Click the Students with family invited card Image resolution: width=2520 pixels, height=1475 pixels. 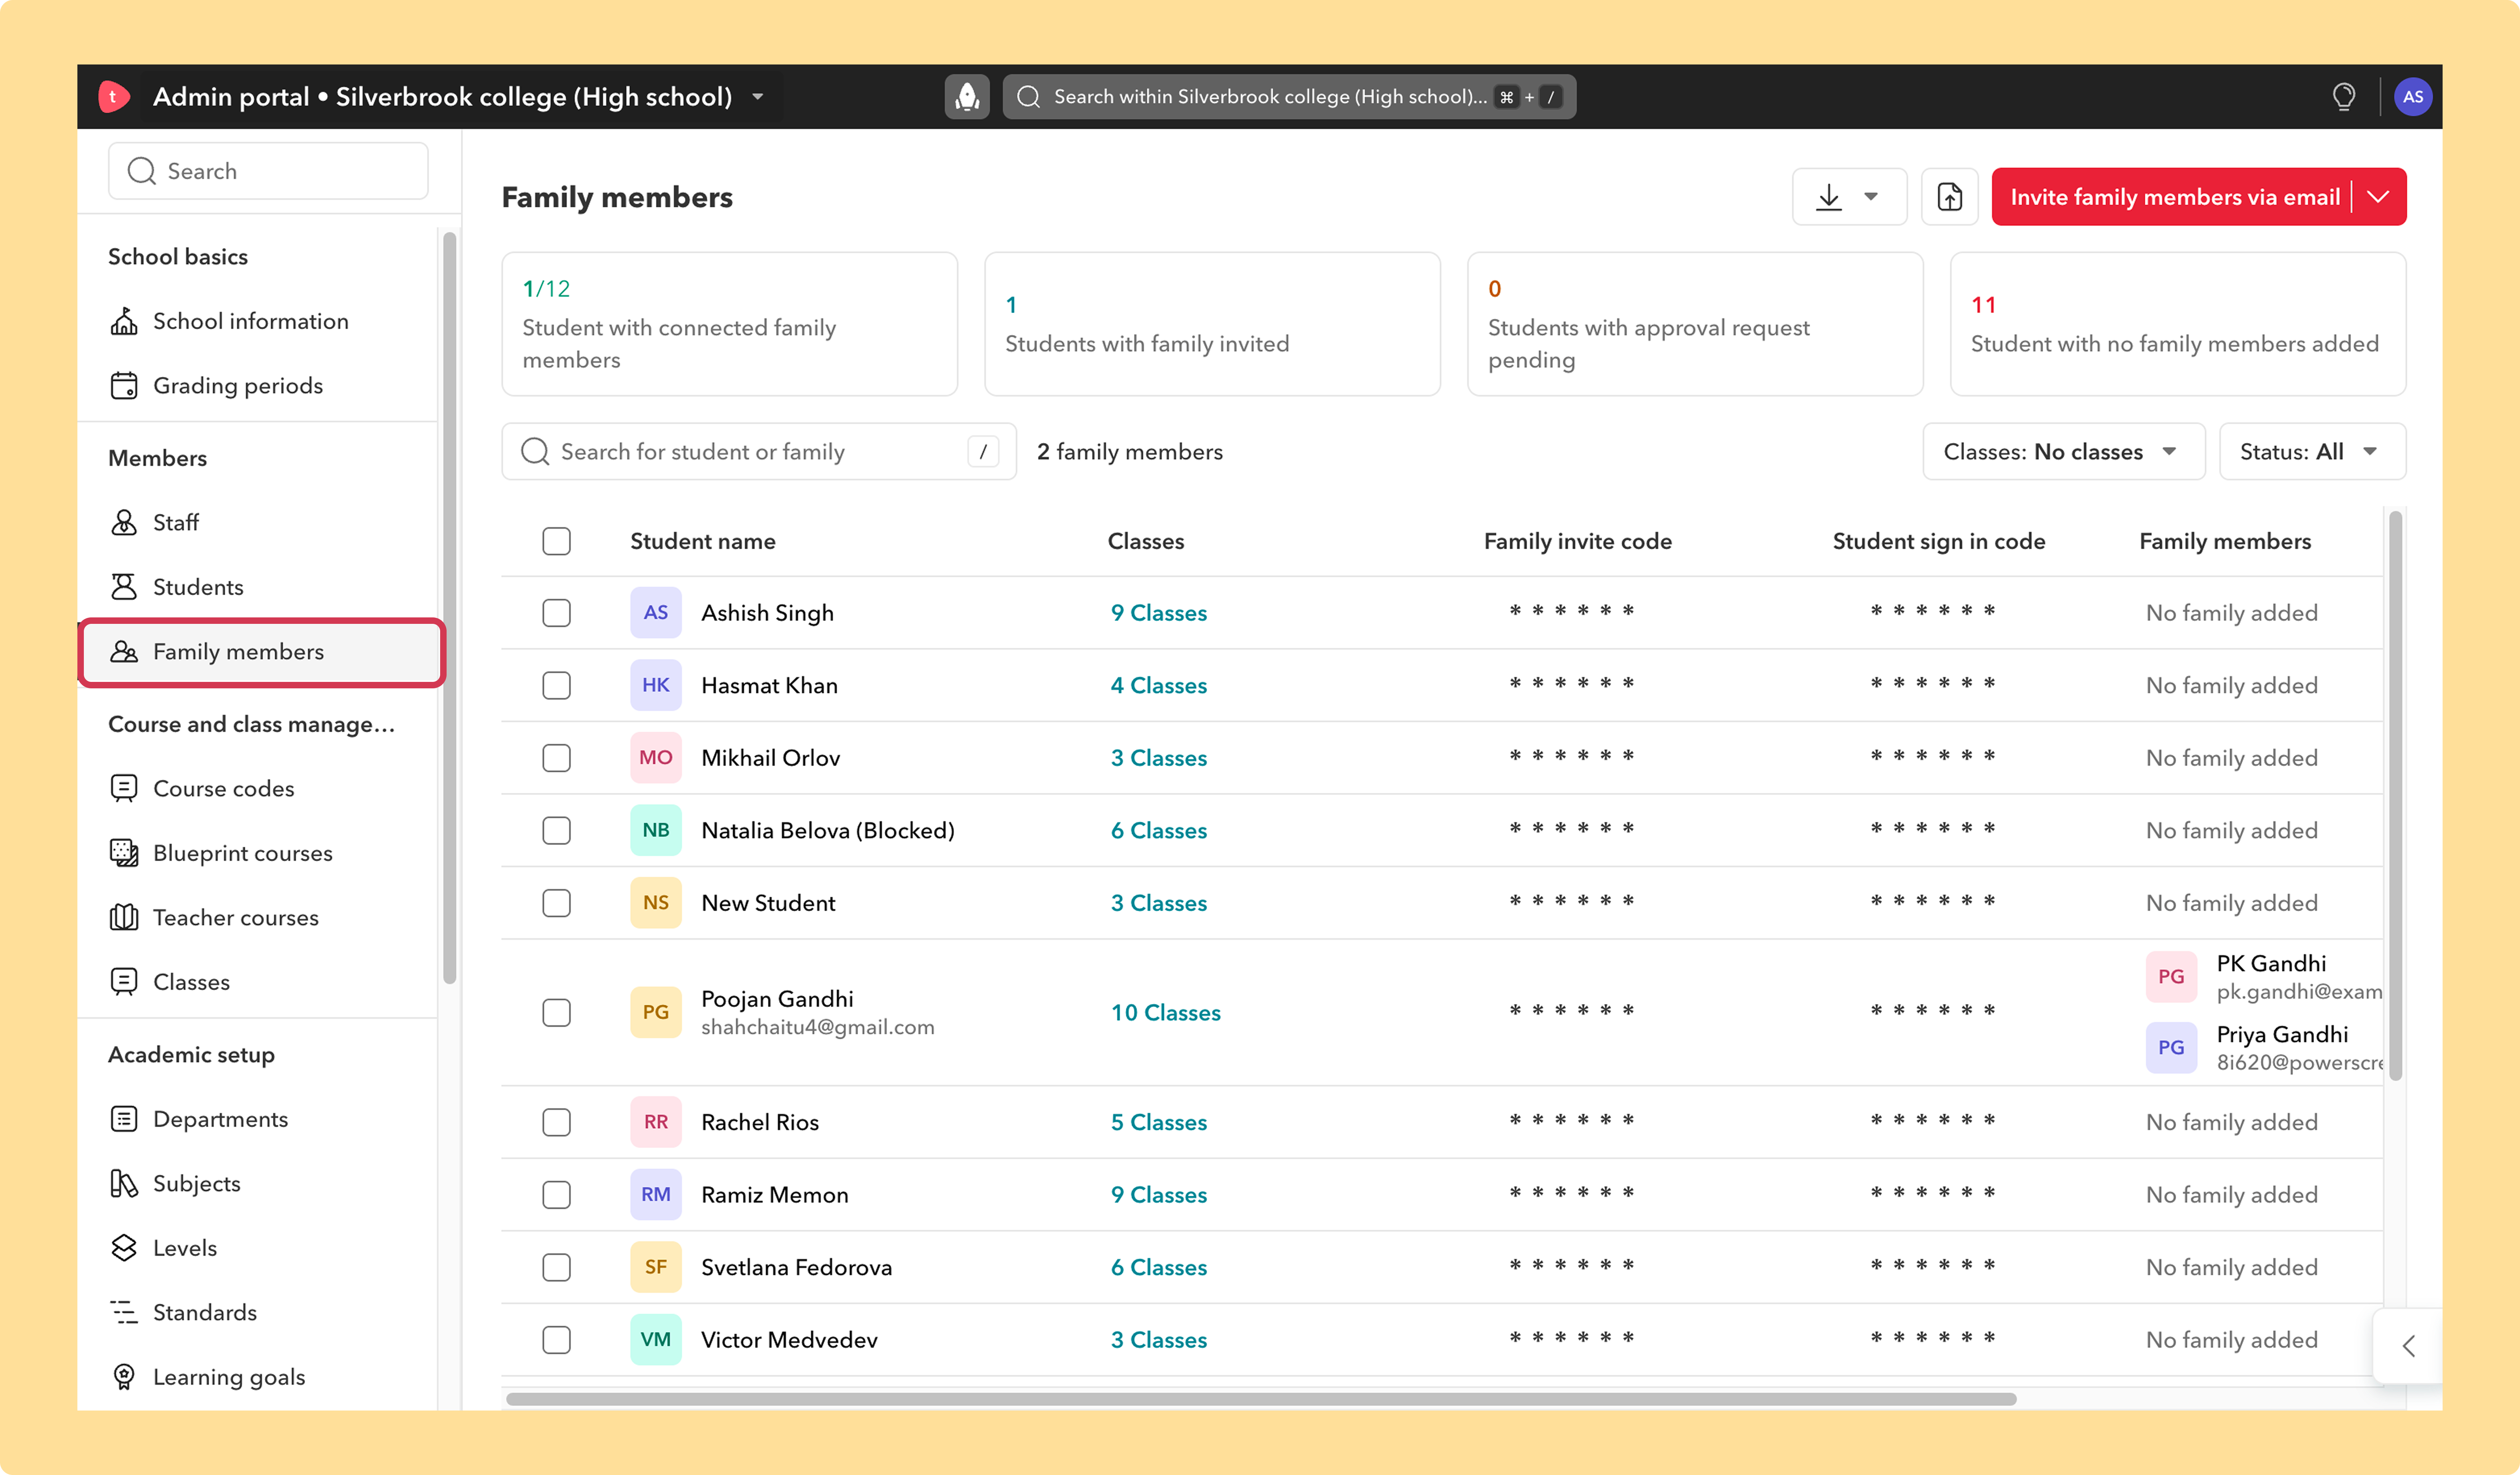point(1212,324)
